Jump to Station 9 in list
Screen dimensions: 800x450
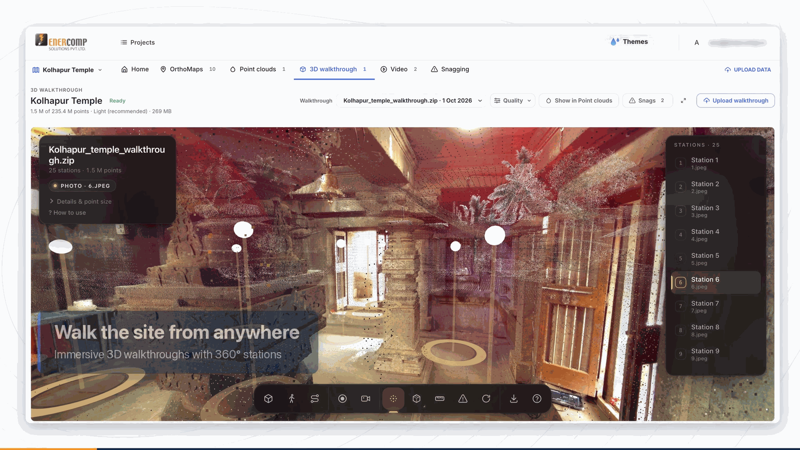(x=716, y=354)
